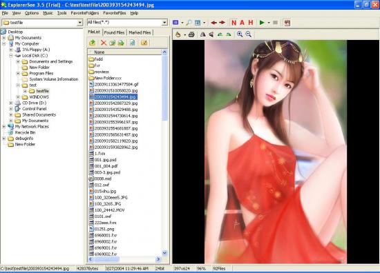Expand the WINDOWS folder node
The width and height of the screenshot is (380, 273).
(x=18, y=97)
